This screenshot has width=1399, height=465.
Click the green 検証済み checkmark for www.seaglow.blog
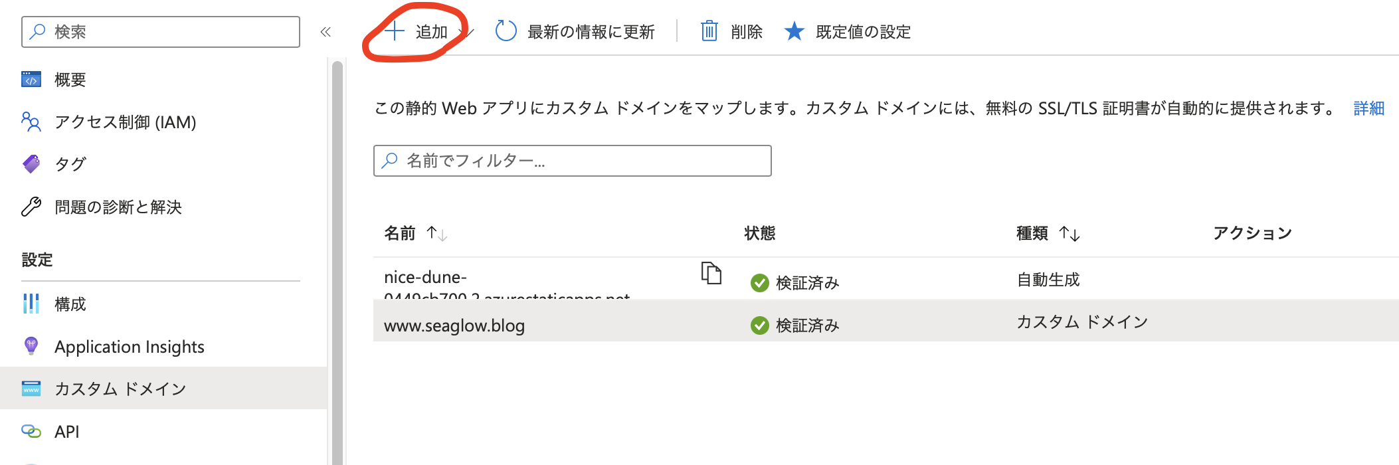[x=759, y=325]
